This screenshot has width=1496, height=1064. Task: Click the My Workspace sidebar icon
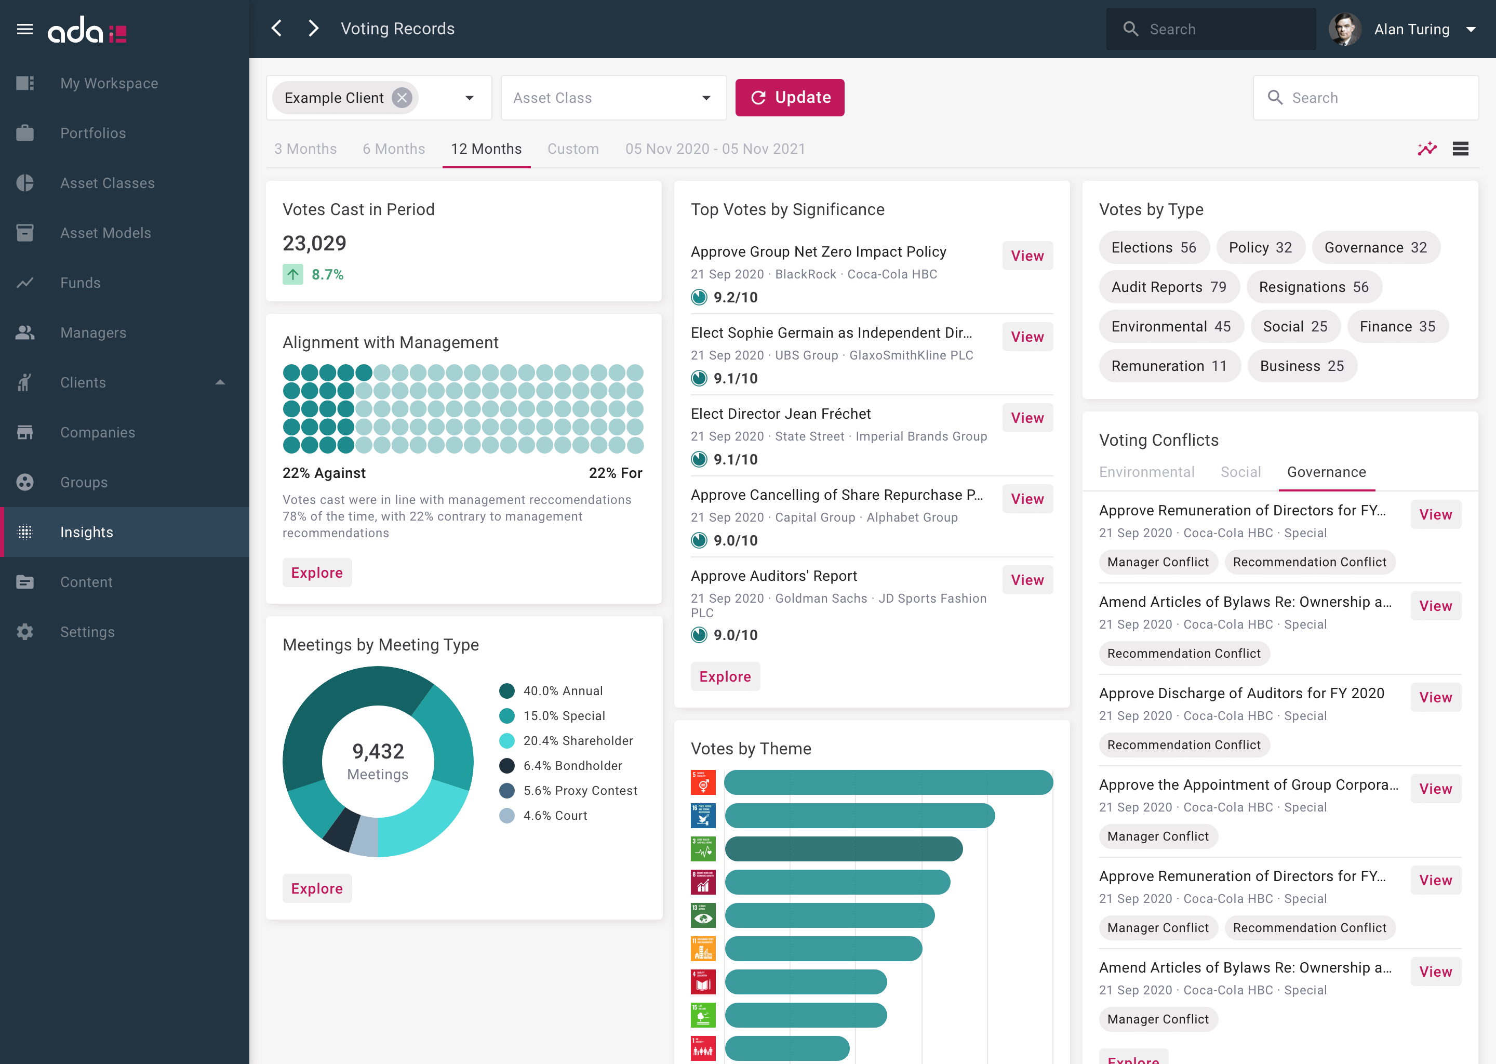coord(25,83)
